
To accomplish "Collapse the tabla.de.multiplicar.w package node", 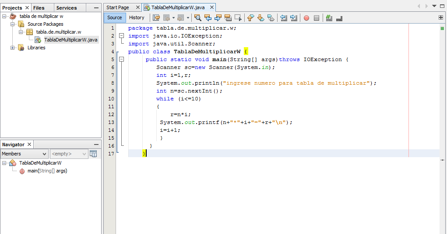I will tap(21, 32).
